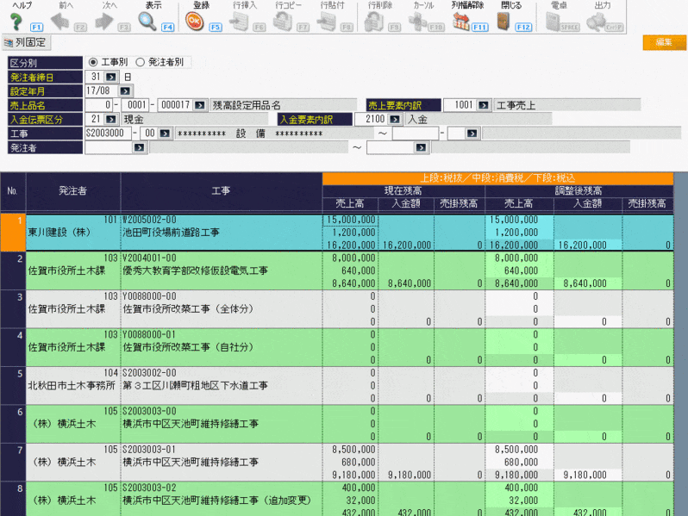Image resolution: width=688 pixels, height=516 pixels.
Task: Click 北秋田市土木事務所 in row 5
Action: [72, 385]
